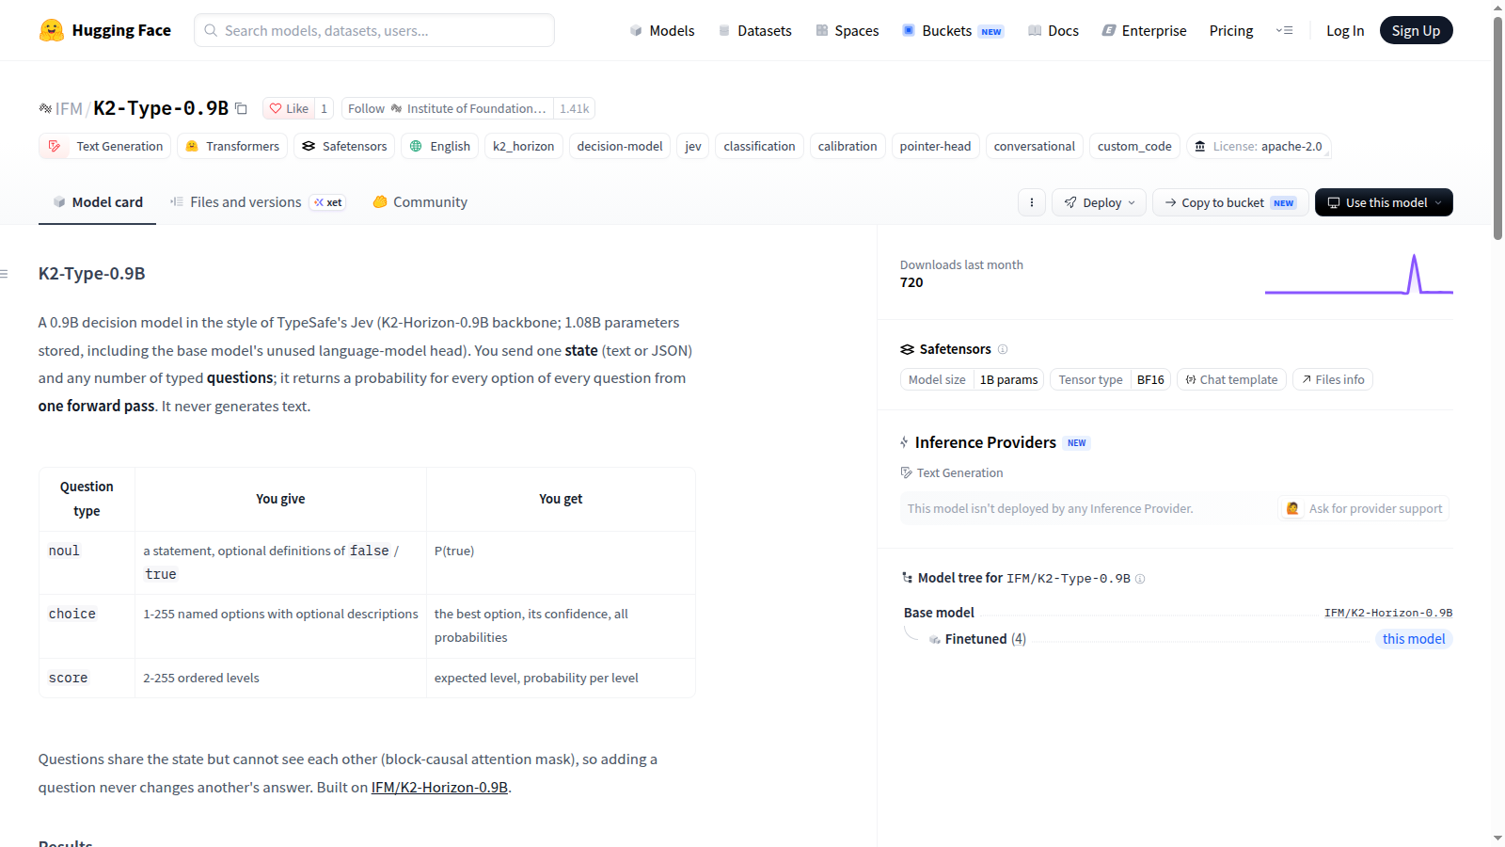Open the Pricing page
The image size is (1505, 847).
(x=1231, y=30)
